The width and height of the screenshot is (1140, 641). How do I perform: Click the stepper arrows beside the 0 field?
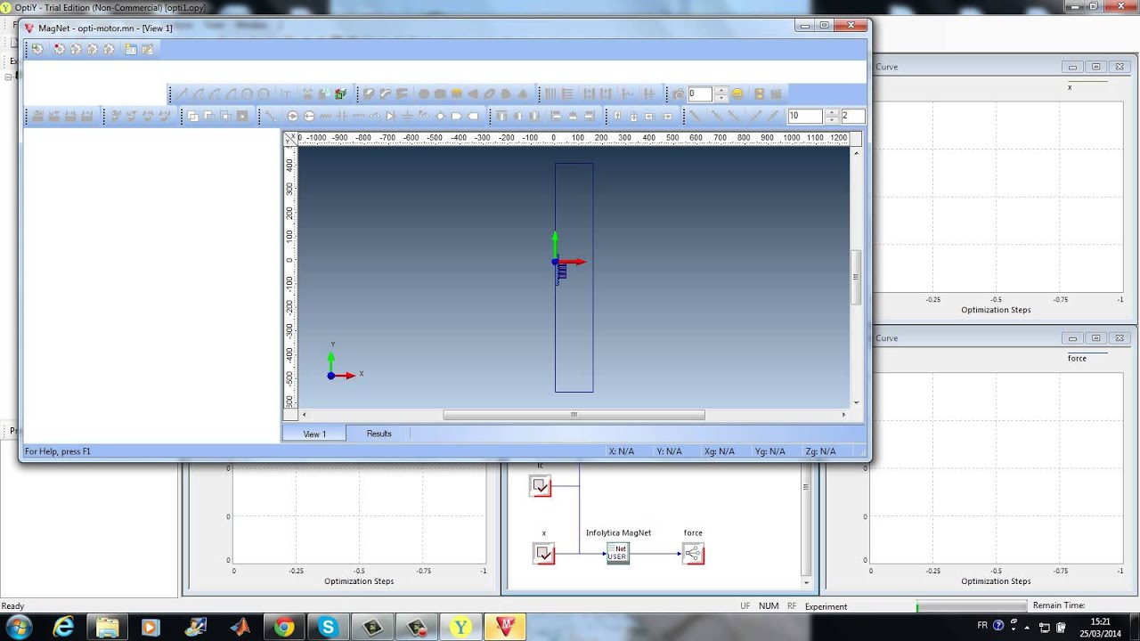(x=721, y=93)
